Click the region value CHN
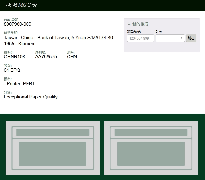Screen dimensions: 205x180 point(72,57)
